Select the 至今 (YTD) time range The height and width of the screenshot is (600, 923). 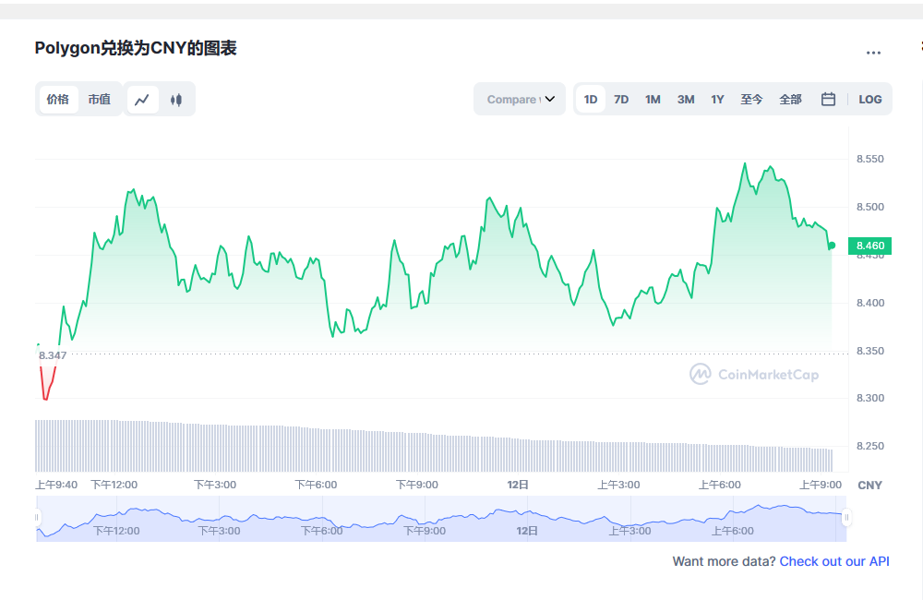751,100
